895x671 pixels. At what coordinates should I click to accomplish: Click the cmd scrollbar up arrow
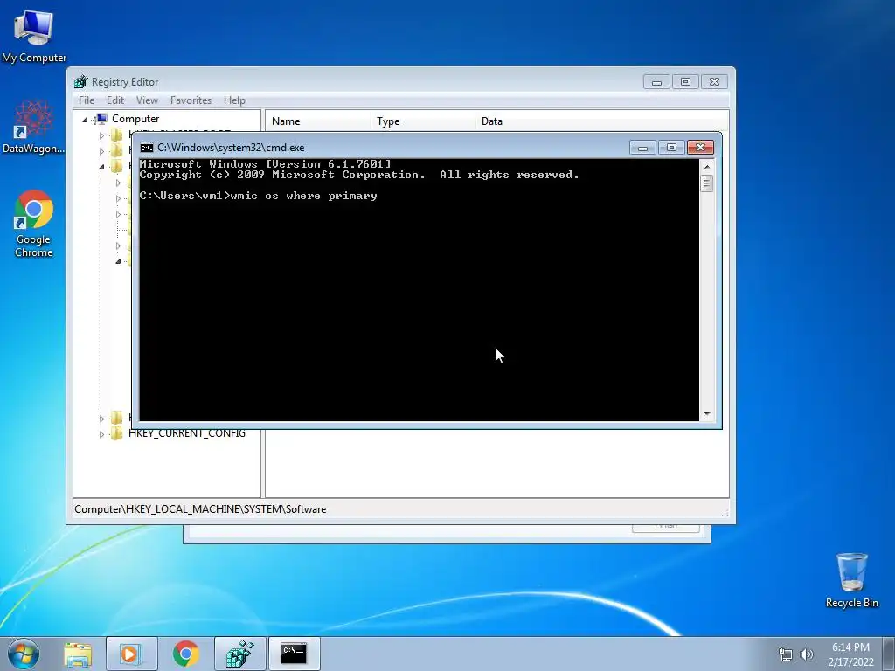click(706, 167)
